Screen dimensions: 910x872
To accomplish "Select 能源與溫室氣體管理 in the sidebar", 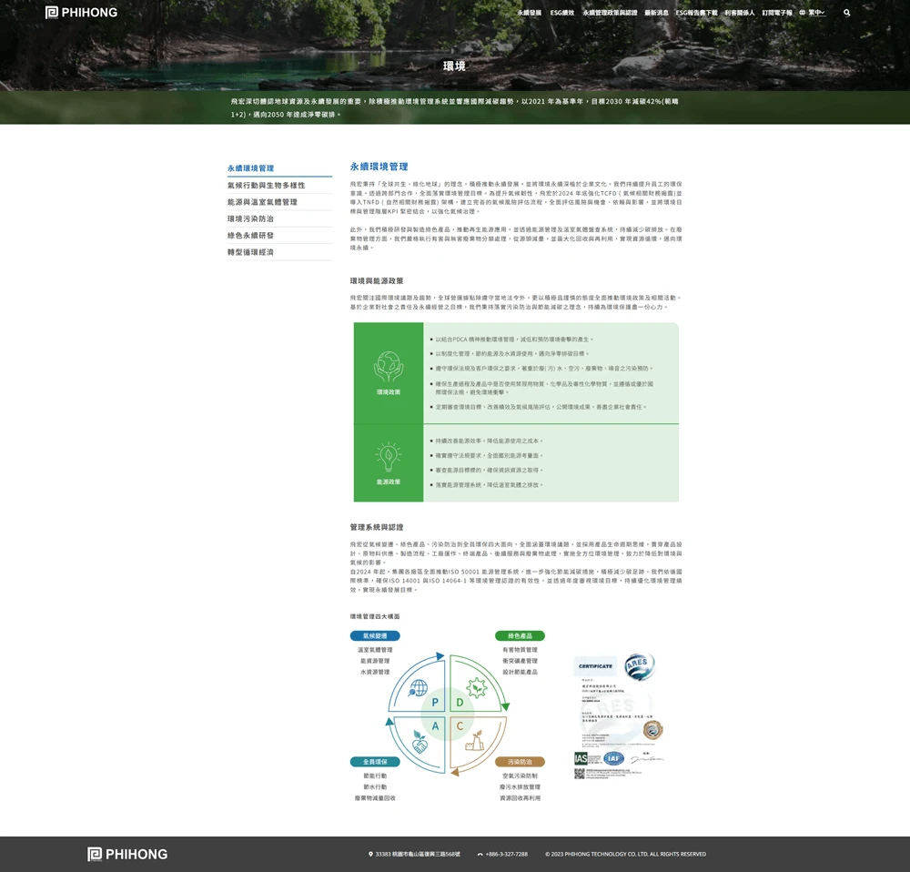I will (x=262, y=202).
